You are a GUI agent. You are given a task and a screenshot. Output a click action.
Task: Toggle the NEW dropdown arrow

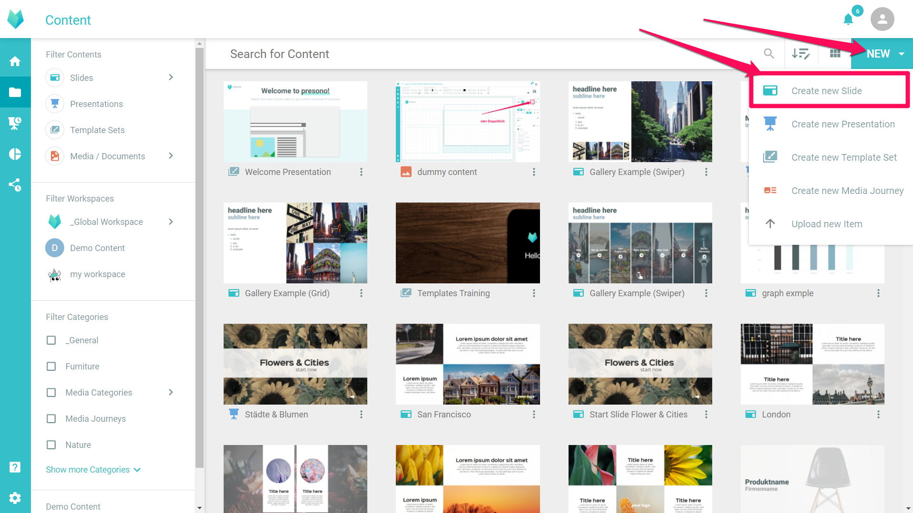(902, 54)
